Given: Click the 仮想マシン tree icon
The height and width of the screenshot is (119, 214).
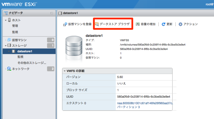Looking at the screenshot, I should point(9,40).
